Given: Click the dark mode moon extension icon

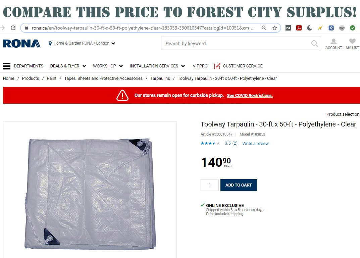Looking at the screenshot, I should click(x=309, y=28).
